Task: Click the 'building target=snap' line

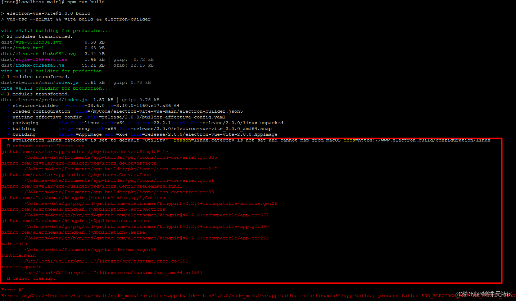Action: pos(139,129)
